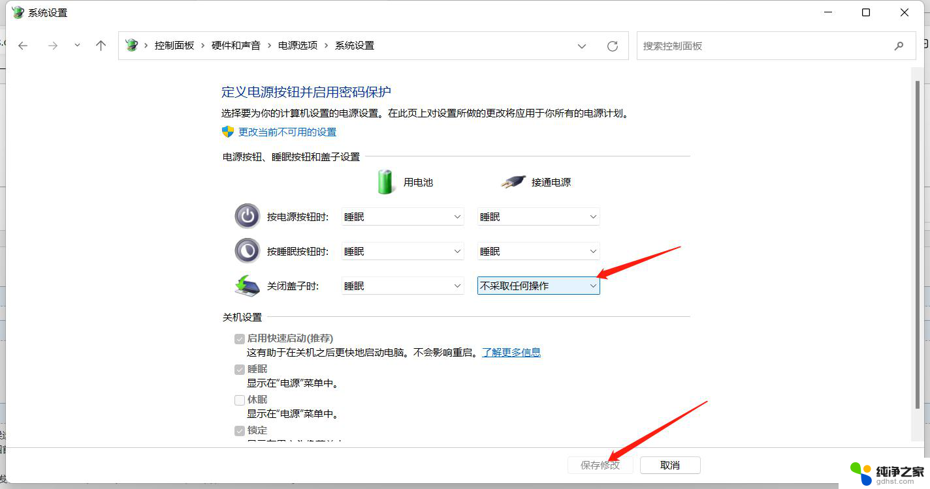
Task: Select 系统设置 in the breadcrumb
Action: click(x=355, y=46)
